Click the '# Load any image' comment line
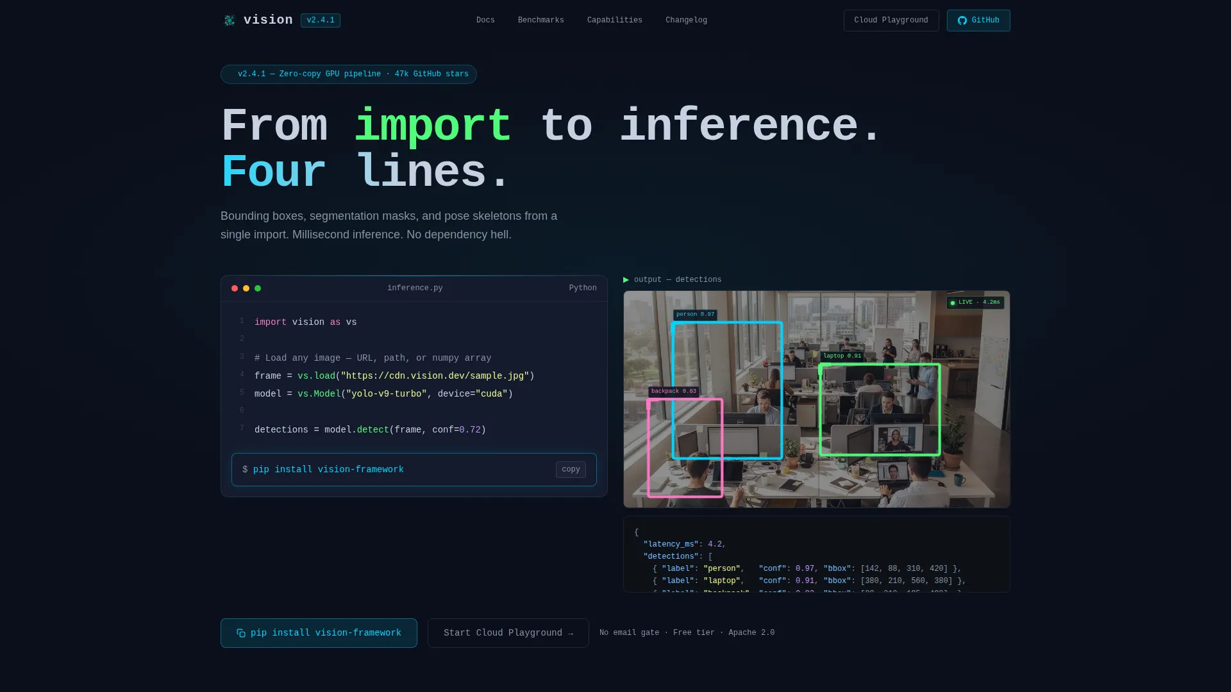Screen dimensions: 1231x692 [373, 358]
